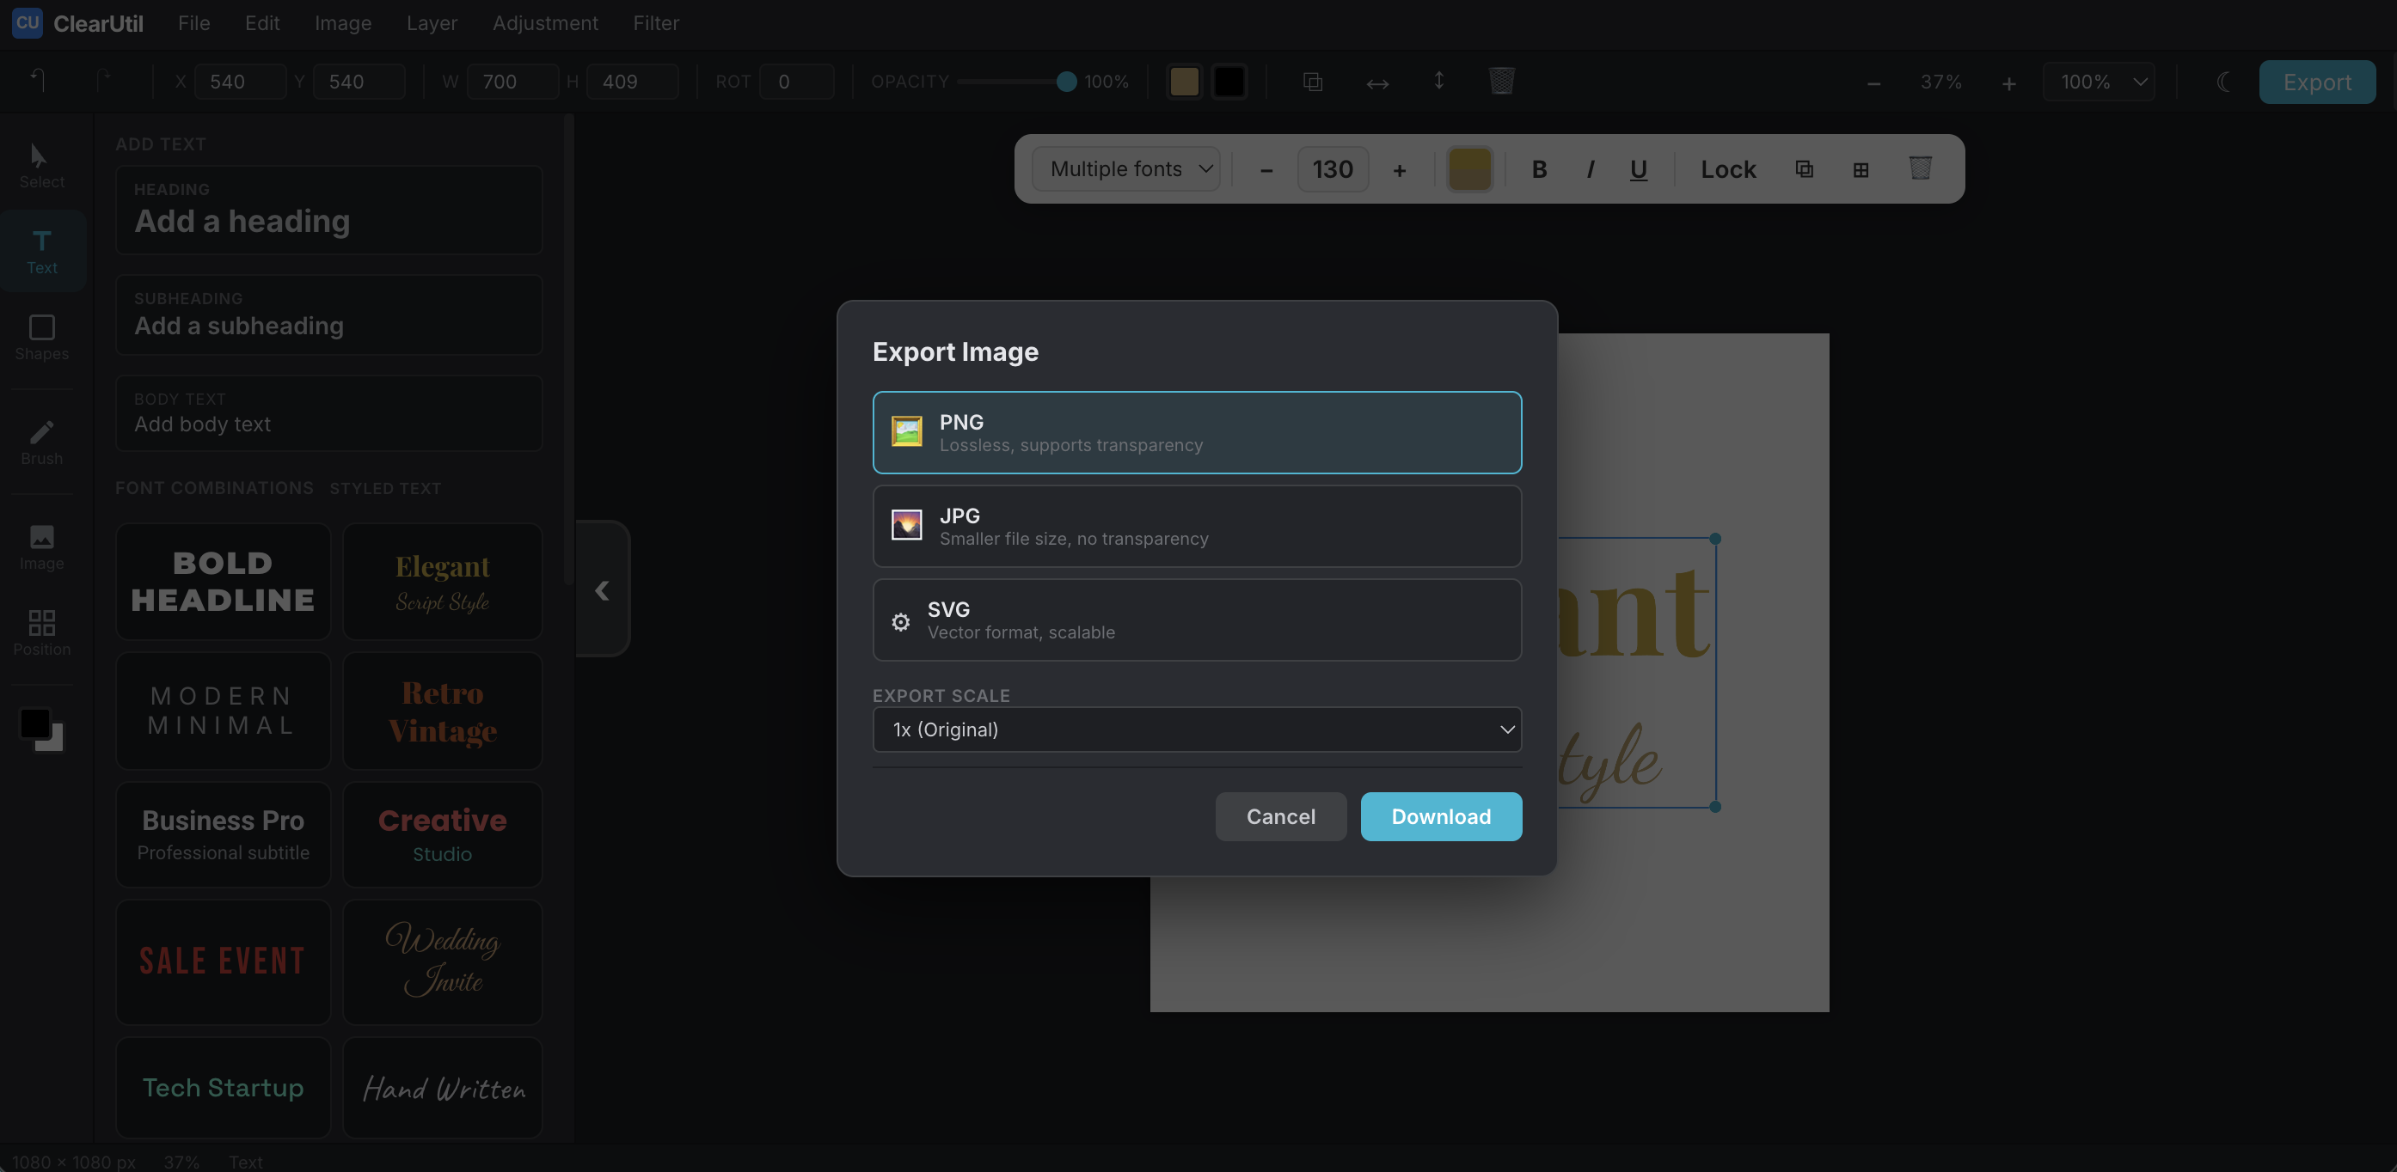Open the text color swatch

(1469, 168)
